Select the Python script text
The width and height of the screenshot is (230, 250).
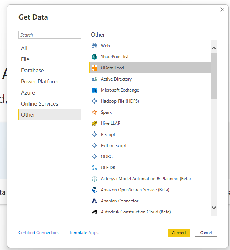[x=113, y=145]
